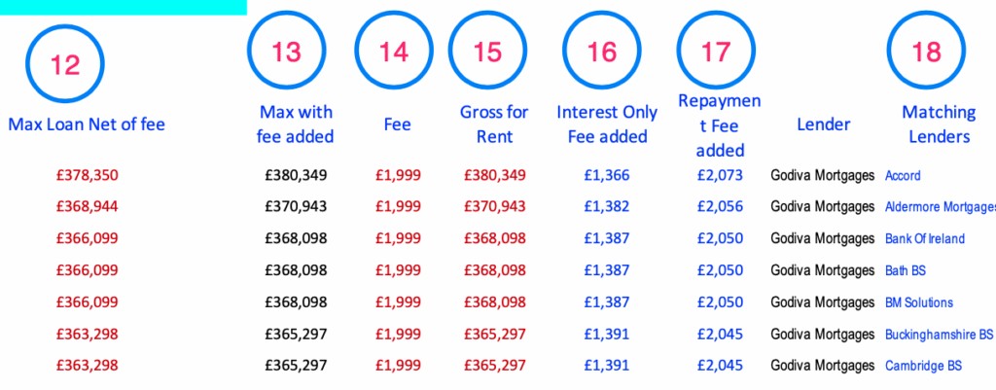Click the circled number 13 badge

tap(287, 53)
